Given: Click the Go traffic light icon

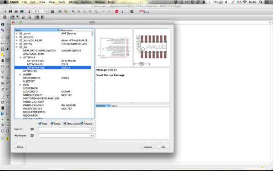Looking at the screenshot, I should 122,11.
